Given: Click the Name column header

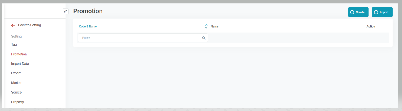Looking at the screenshot, I should click(215, 27).
